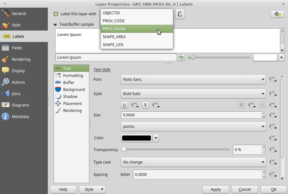This screenshot has height=194, width=288.
Task: Click the Metadata info icon
Action: (x=5, y=117)
